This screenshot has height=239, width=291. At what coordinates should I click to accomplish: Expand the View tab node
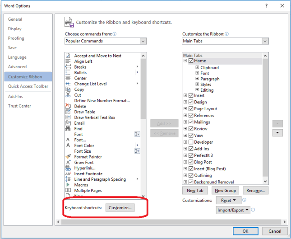point(185,135)
